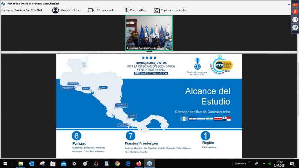Click the person speaker icon
Viewport: 299px width, 168px height.
click(55, 10)
